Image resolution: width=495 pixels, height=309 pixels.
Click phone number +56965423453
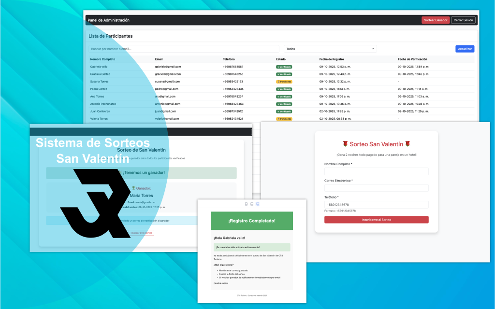233,104
